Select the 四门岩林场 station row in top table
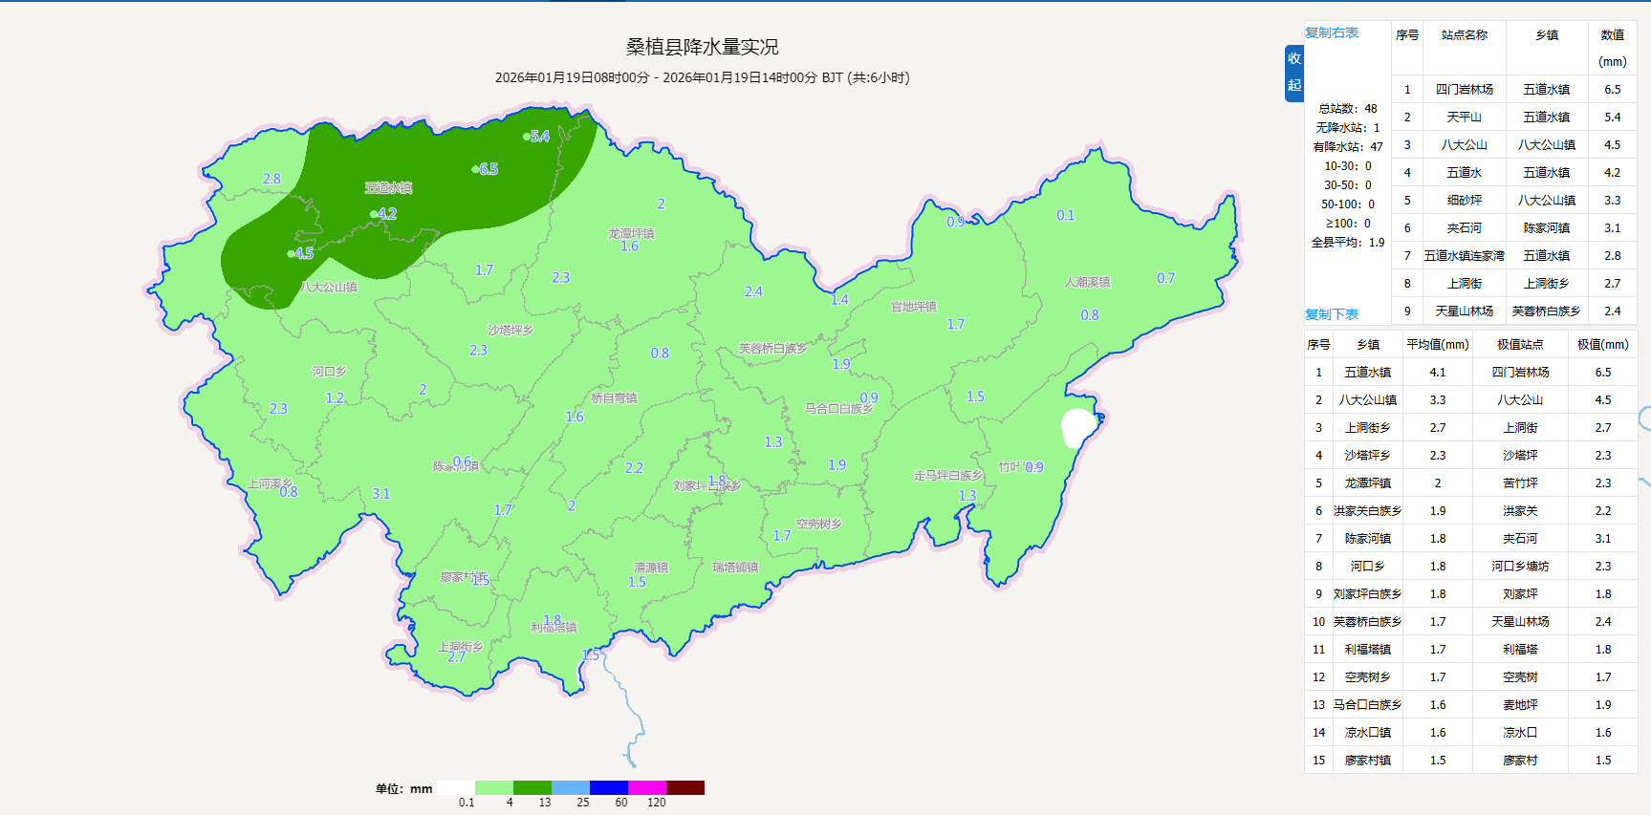Screen dimensions: 1651x815 click(x=1464, y=90)
